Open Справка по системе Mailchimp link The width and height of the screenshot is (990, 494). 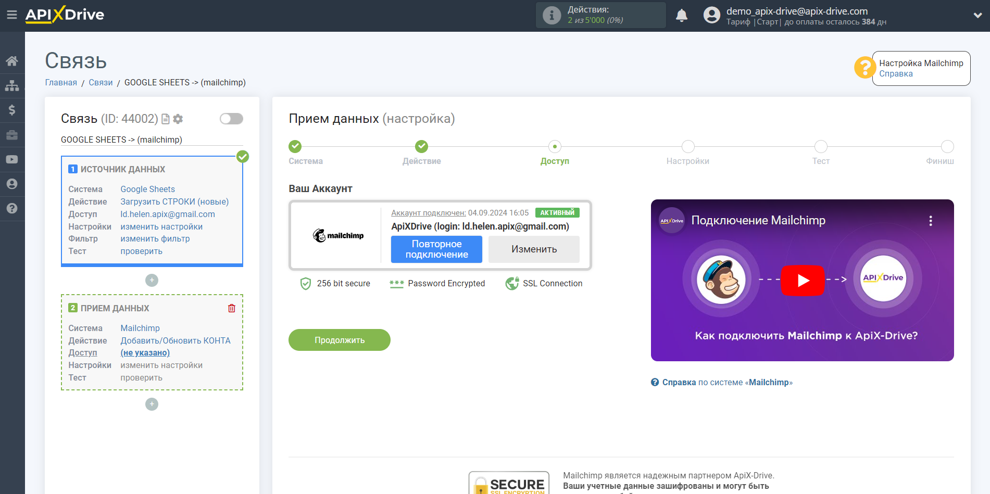click(721, 382)
